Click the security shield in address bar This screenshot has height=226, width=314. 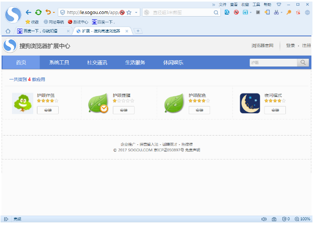point(62,12)
